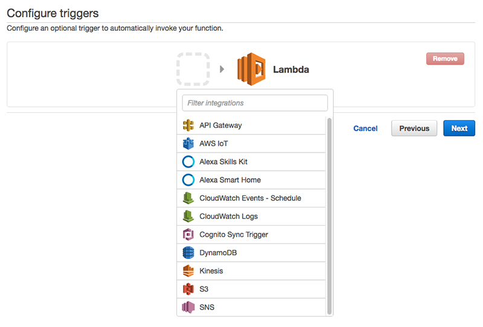Click the Alexa Skills Kit ring icon

tap(188, 162)
